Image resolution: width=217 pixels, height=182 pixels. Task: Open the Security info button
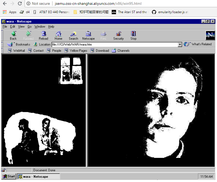(118, 35)
